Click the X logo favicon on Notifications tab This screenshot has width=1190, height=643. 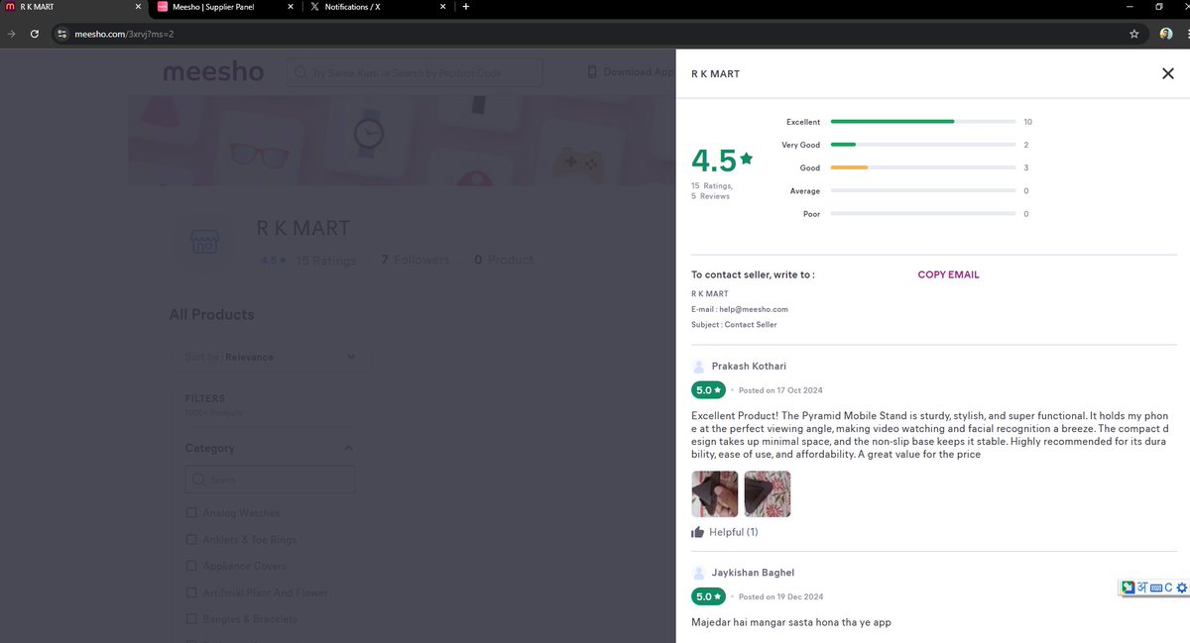click(x=314, y=7)
